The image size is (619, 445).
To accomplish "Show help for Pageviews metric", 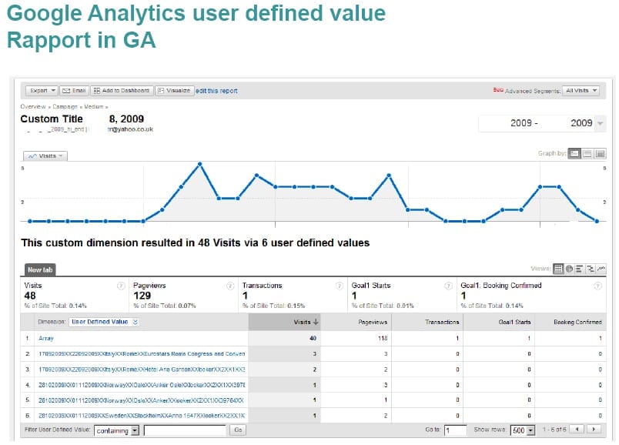I will 230,286.
